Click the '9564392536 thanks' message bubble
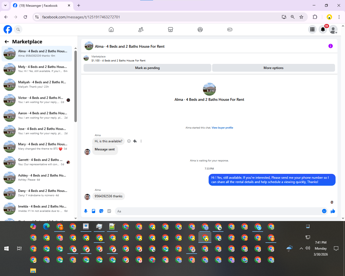Viewport: 345px width, 276px height. pos(109,196)
